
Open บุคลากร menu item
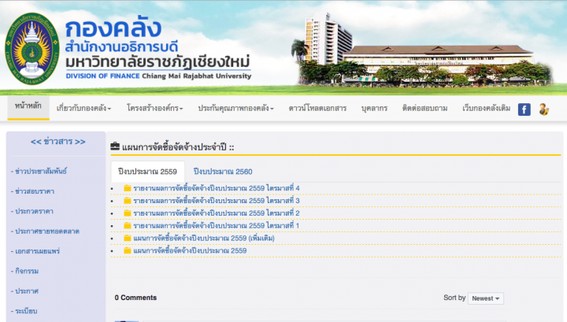click(x=374, y=108)
